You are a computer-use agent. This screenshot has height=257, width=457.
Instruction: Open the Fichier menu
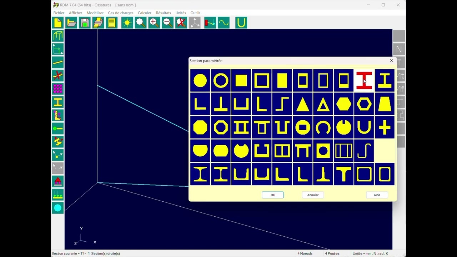pos(59,13)
